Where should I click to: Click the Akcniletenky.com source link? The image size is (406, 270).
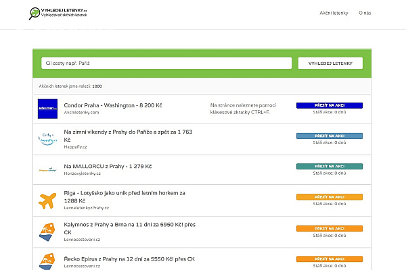click(81, 113)
